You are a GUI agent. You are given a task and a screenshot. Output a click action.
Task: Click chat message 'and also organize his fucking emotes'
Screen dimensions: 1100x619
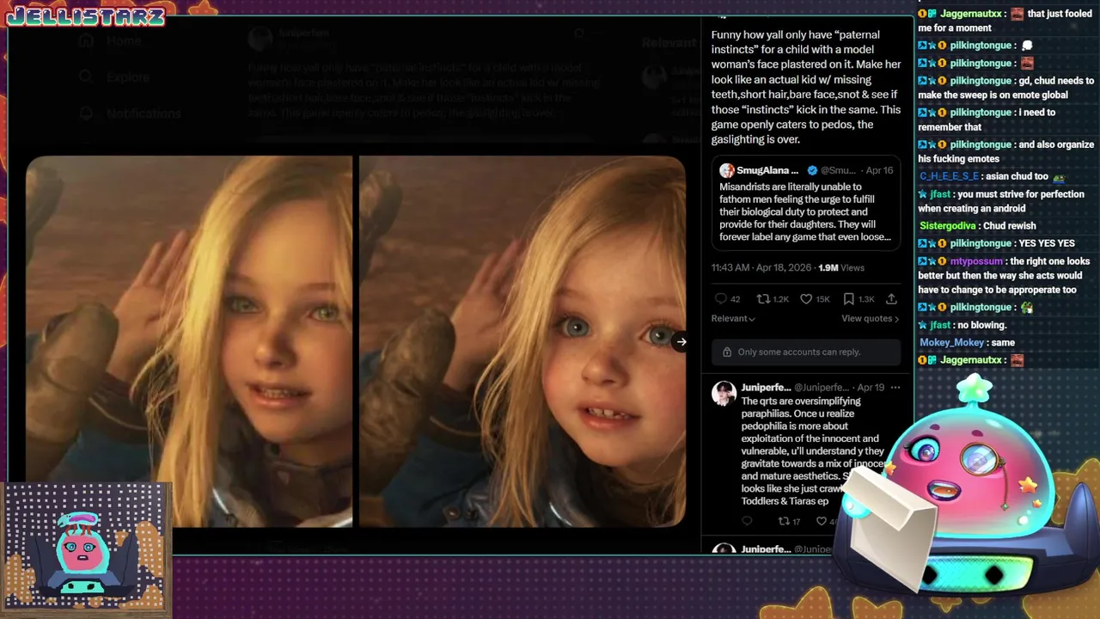point(1006,151)
